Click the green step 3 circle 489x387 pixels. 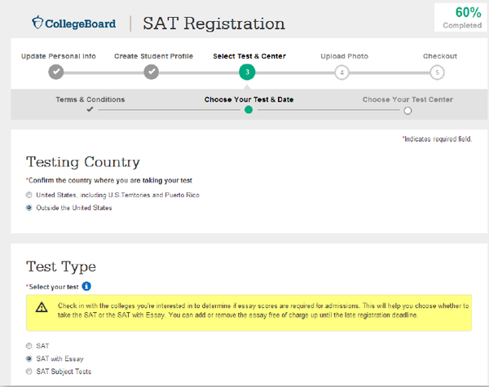[247, 72]
